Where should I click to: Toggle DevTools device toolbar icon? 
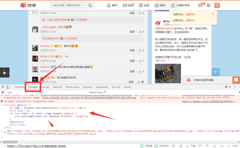click(x=8, y=87)
